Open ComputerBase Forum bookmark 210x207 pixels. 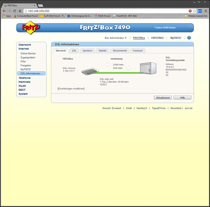[x=26, y=16]
